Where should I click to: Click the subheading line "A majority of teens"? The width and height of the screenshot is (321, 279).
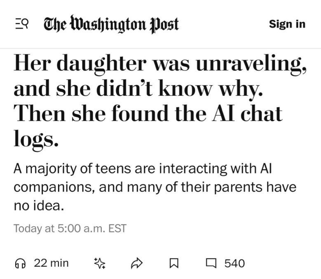coord(74,169)
